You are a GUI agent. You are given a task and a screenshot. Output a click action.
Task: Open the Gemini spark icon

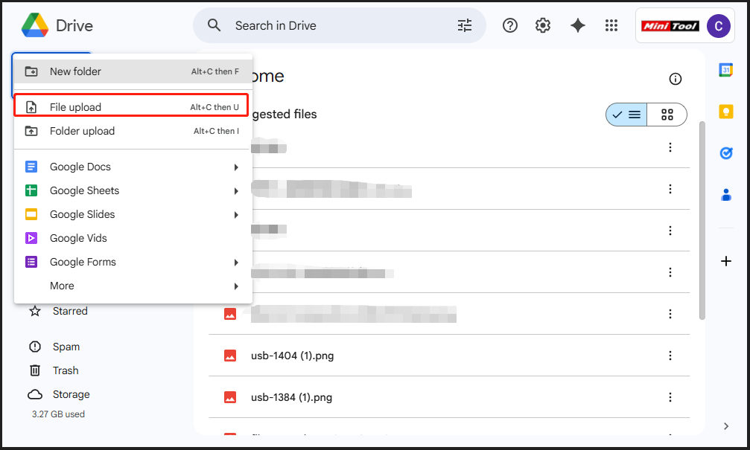click(x=578, y=25)
